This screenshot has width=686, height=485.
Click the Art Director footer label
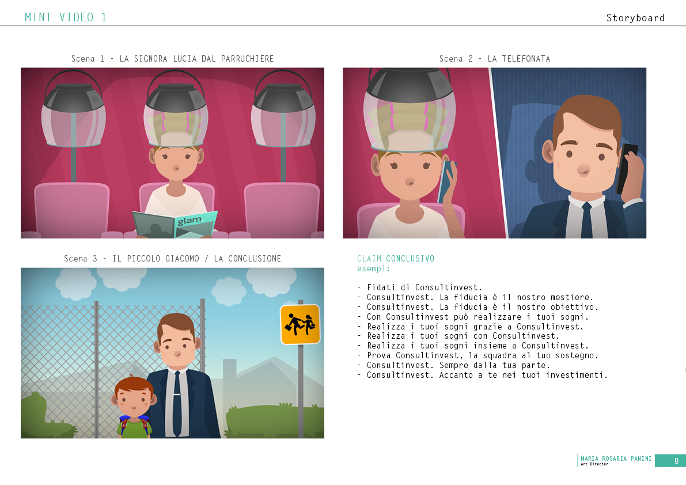pyautogui.click(x=594, y=464)
